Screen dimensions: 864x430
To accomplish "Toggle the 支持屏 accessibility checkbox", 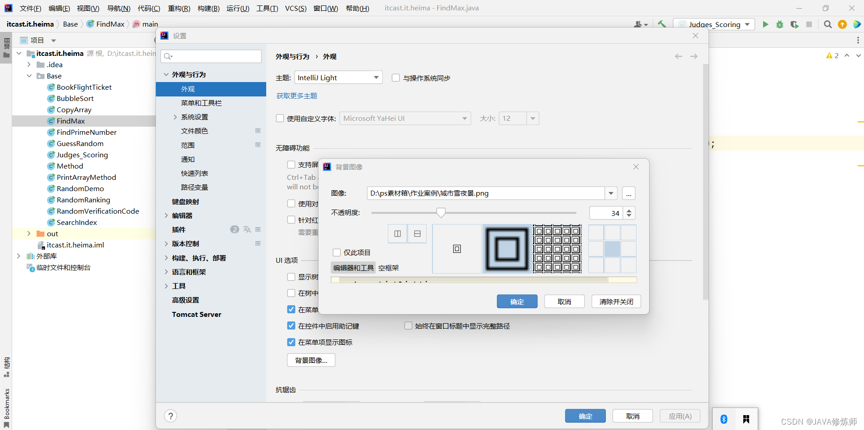I will (291, 165).
